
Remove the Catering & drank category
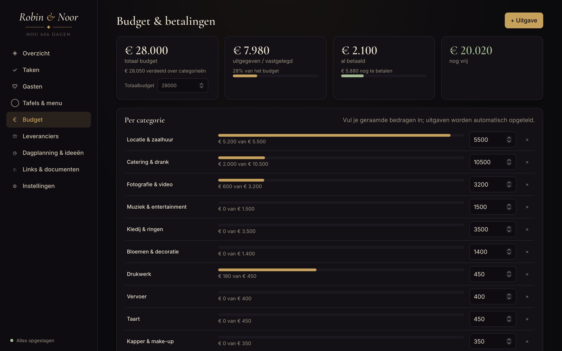[527, 162]
